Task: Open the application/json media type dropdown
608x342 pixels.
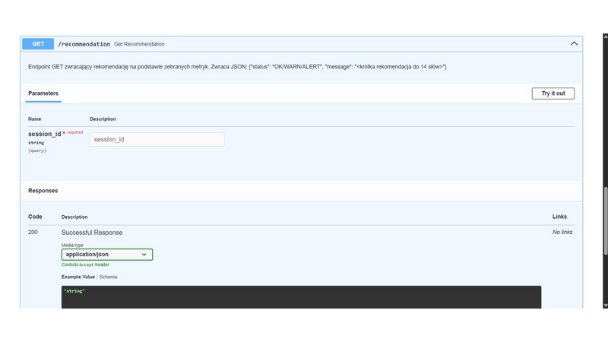Action: tap(107, 255)
